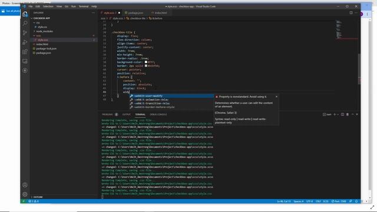This screenshot has height=212, width=377.
Task: Click the border color swatch on line 39
Action: 146,65
